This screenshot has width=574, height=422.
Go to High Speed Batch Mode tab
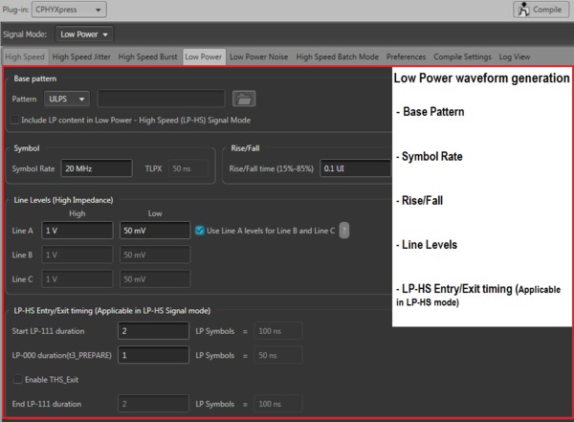coord(337,56)
